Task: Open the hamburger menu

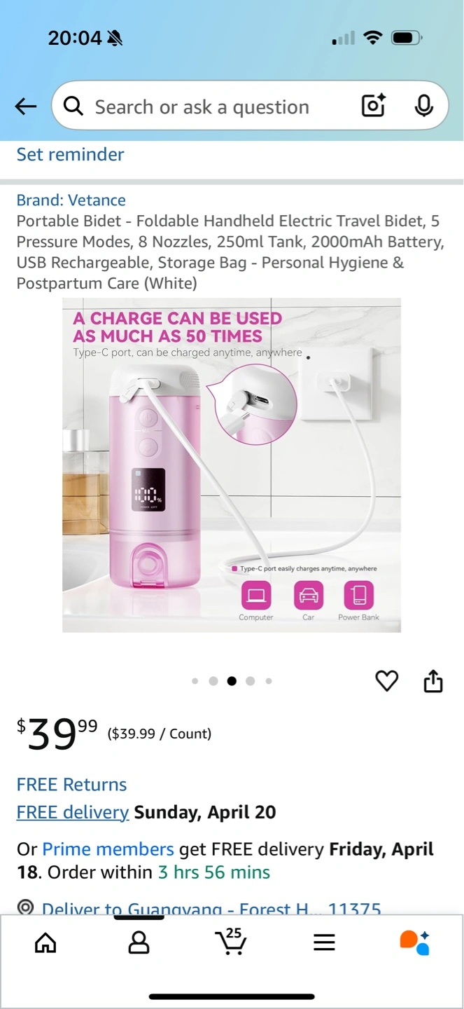Action: 324,943
